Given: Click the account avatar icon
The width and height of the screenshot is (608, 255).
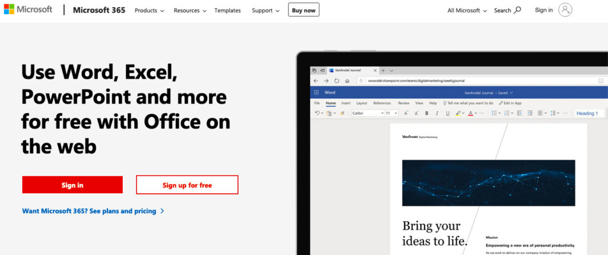Looking at the screenshot, I should [x=565, y=9].
